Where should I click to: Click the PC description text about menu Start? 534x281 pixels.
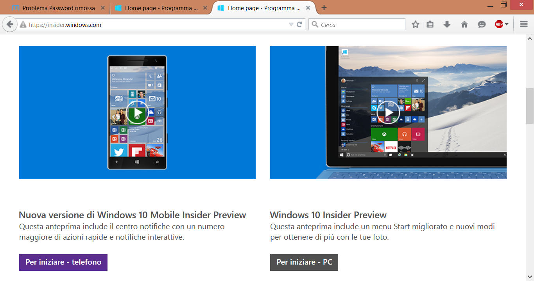click(x=383, y=232)
